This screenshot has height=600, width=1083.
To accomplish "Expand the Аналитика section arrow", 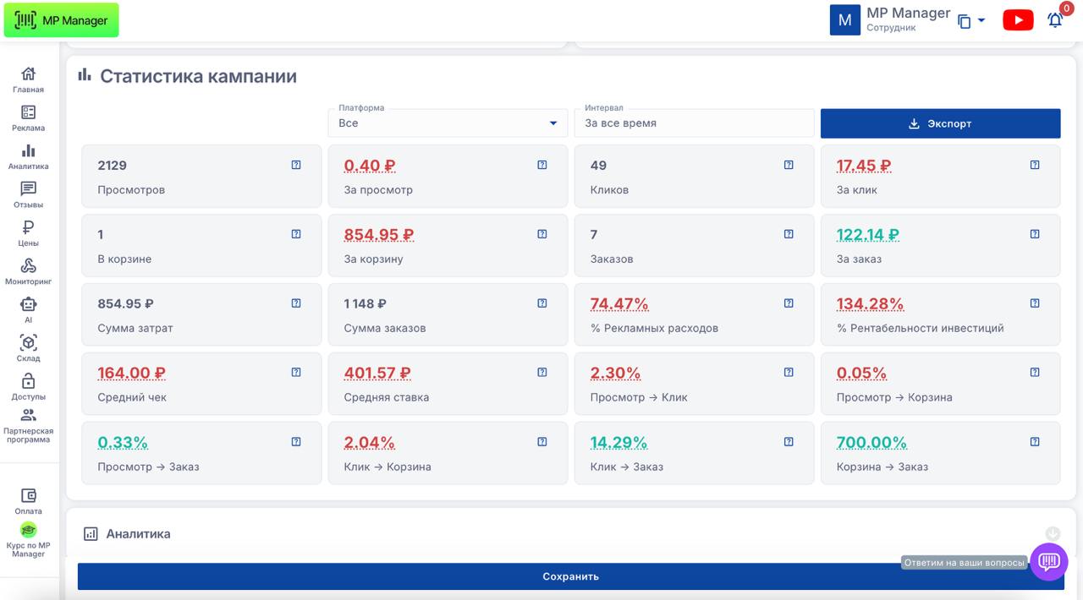I will [x=1053, y=534].
